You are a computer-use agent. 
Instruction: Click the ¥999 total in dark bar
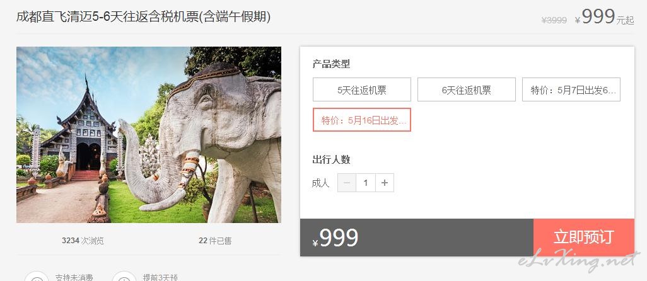pos(335,238)
